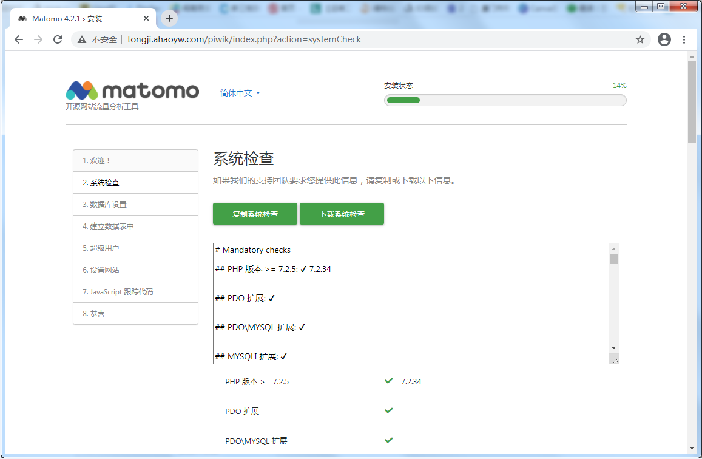The height and width of the screenshot is (459, 702).
Task: Select step 4. 建立数据表中
Action: (x=136, y=226)
